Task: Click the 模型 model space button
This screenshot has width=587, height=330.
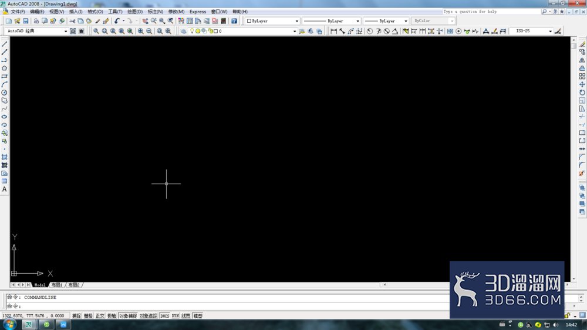Action: pyautogui.click(x=198, y=316)
